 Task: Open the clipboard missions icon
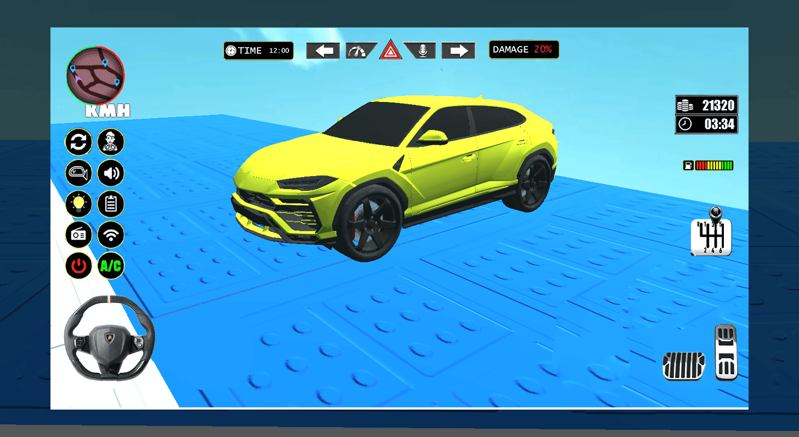point(111,205)
